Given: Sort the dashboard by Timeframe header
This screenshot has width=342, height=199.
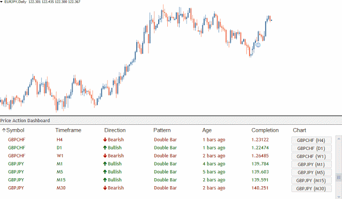Looking at the screenshot, I should (68, 130).
